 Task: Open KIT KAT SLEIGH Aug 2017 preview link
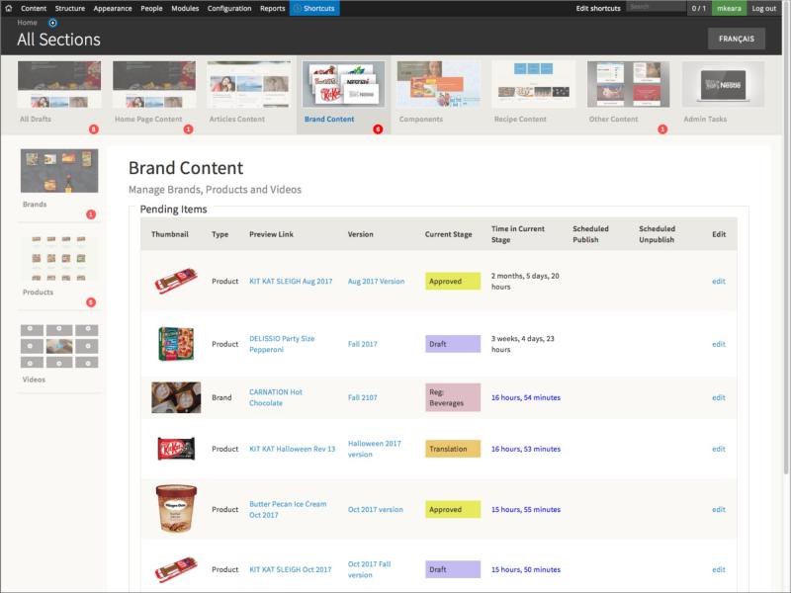pos(291,282)
